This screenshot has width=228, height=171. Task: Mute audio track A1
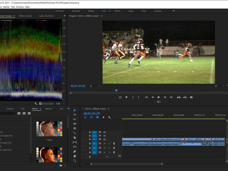point(104,144)
